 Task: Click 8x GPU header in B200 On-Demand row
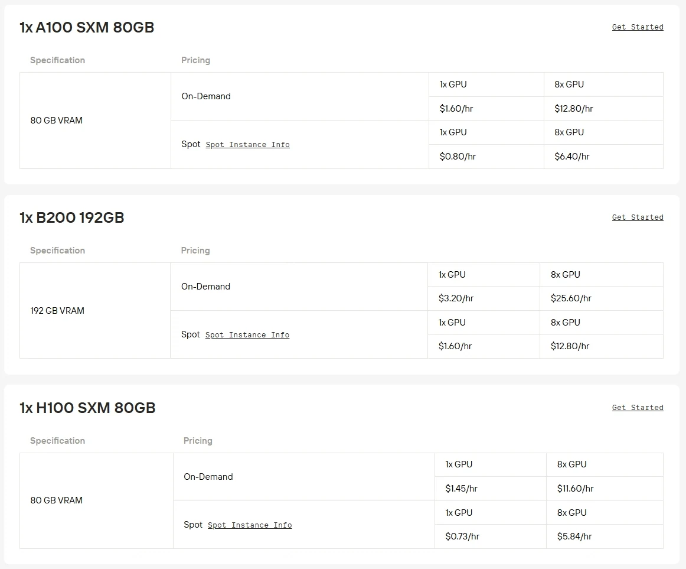click(x=565, y=275)
